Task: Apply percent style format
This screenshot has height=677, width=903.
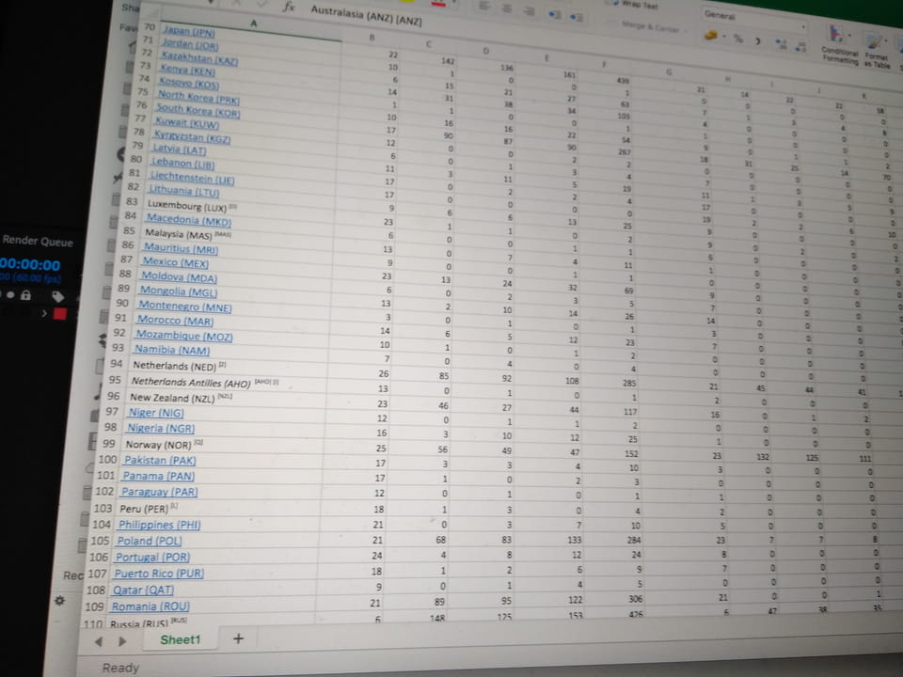Action: tap(737, 39)
